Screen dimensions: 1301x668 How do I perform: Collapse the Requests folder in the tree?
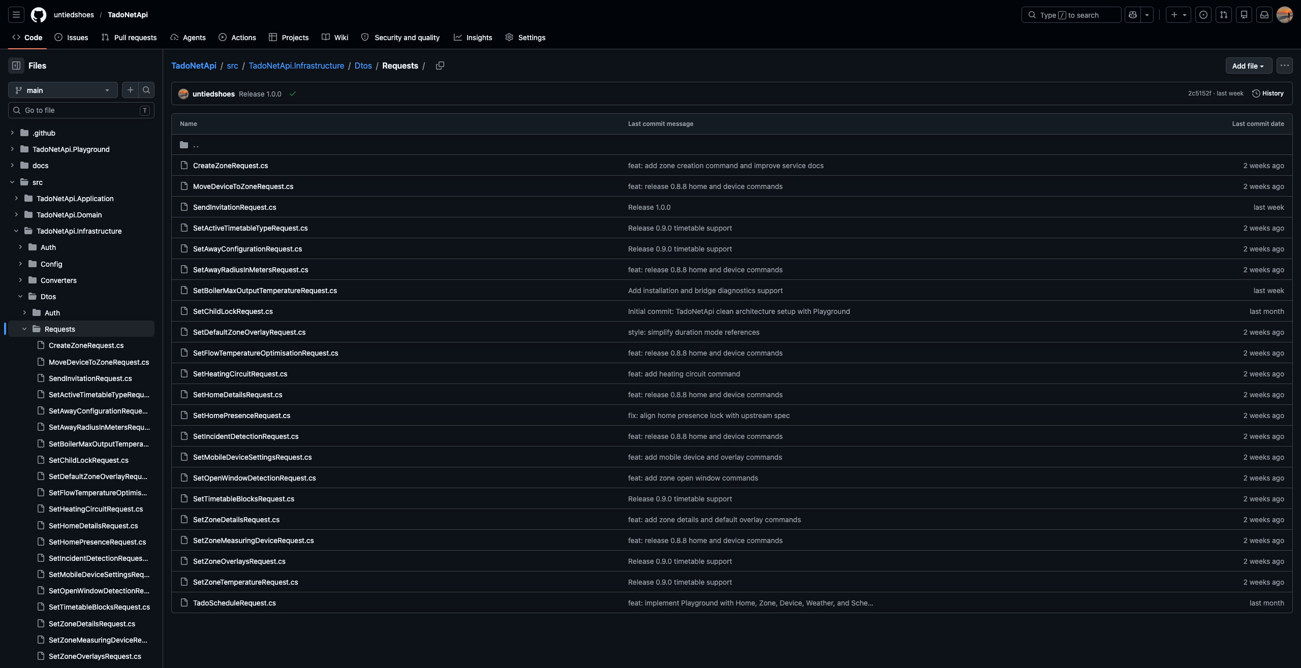tap(24, 329)
